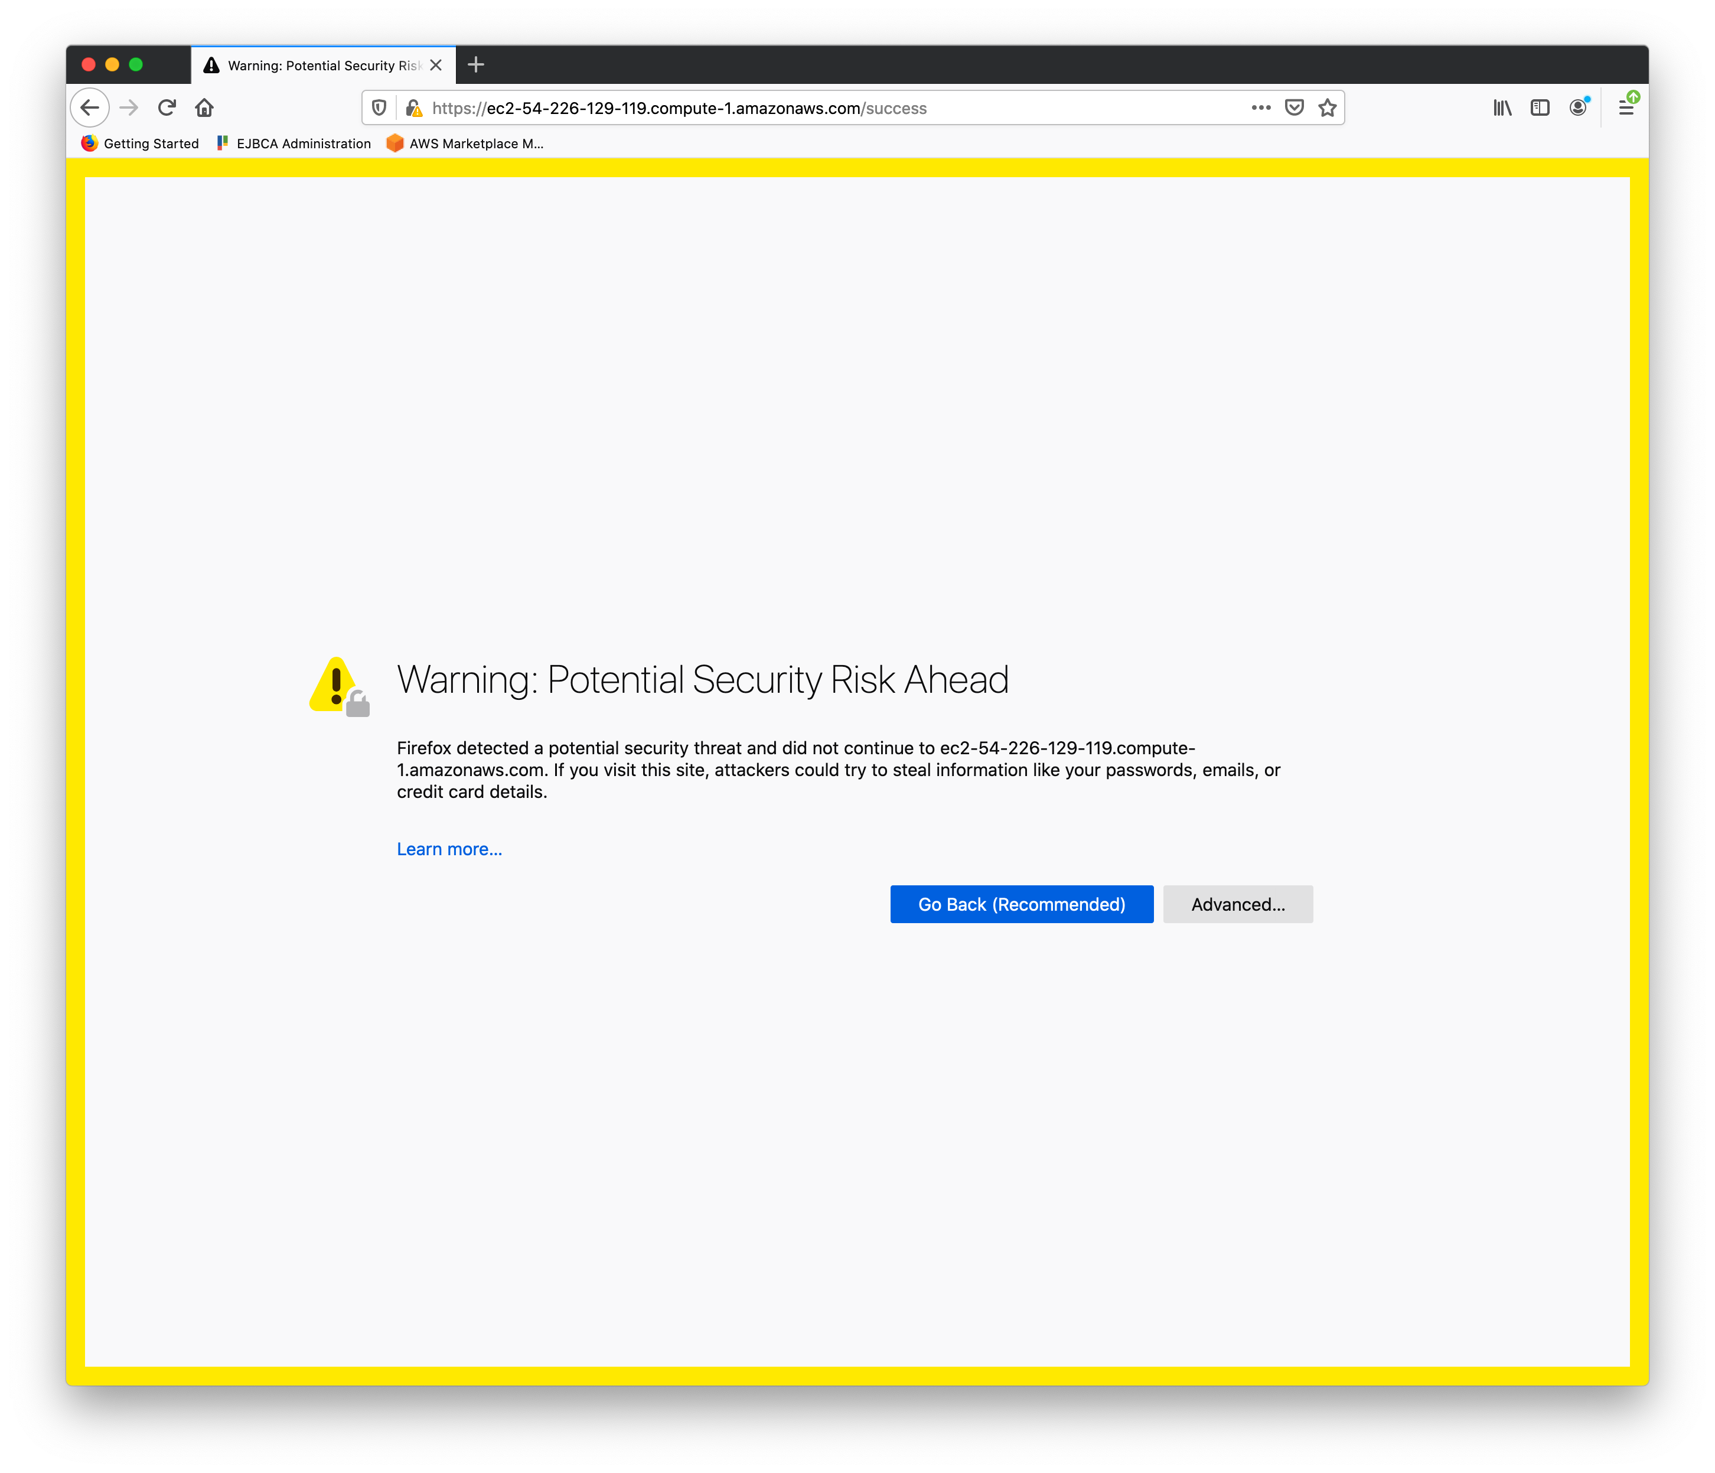Toggle the sidebar panel
The width and height of the screenshot is (1715, 1473).
[1540, 107]
